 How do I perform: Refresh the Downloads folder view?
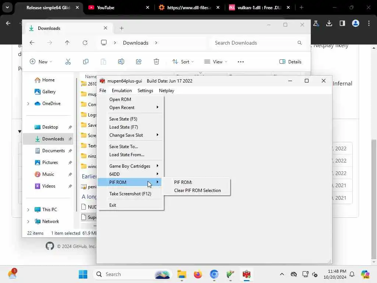pos(85,43)
